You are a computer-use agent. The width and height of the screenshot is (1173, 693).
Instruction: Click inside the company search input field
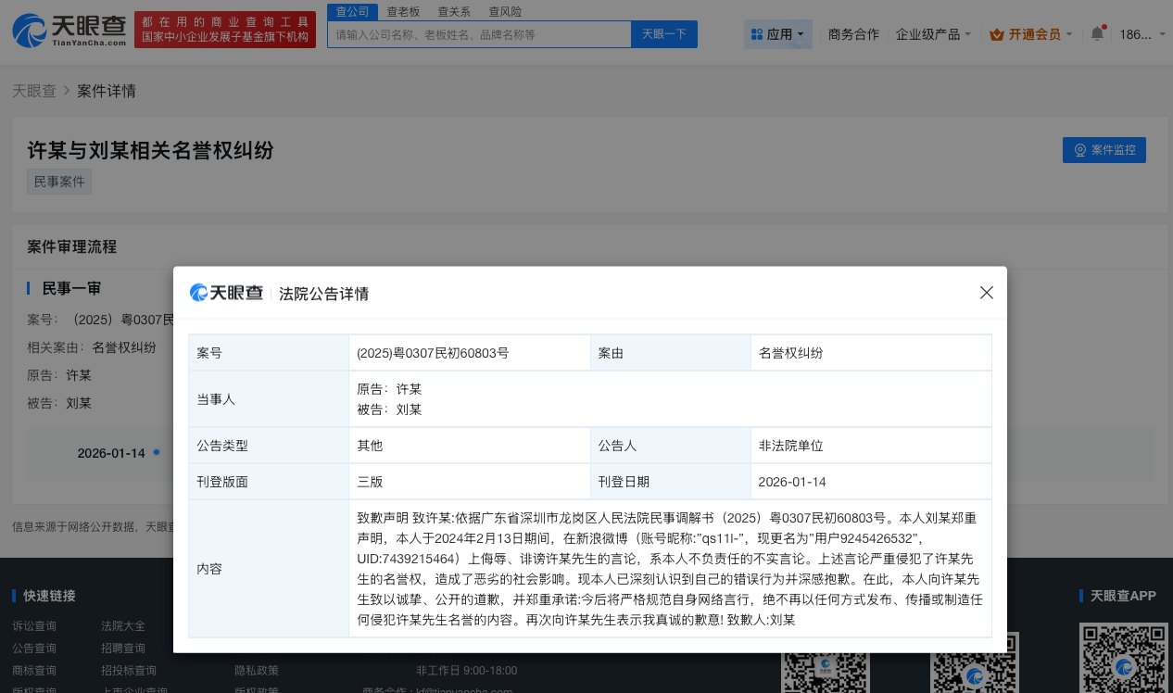(479, 33)
